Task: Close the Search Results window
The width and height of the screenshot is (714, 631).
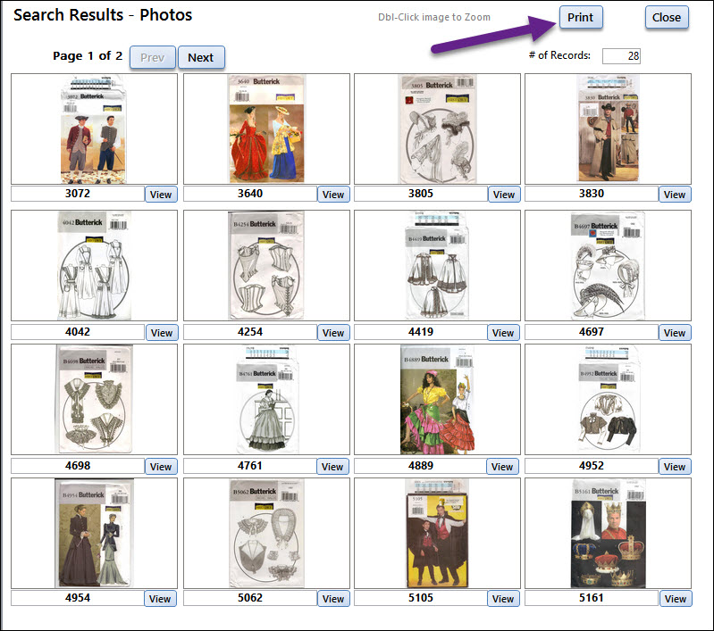Action: point(666,17)
